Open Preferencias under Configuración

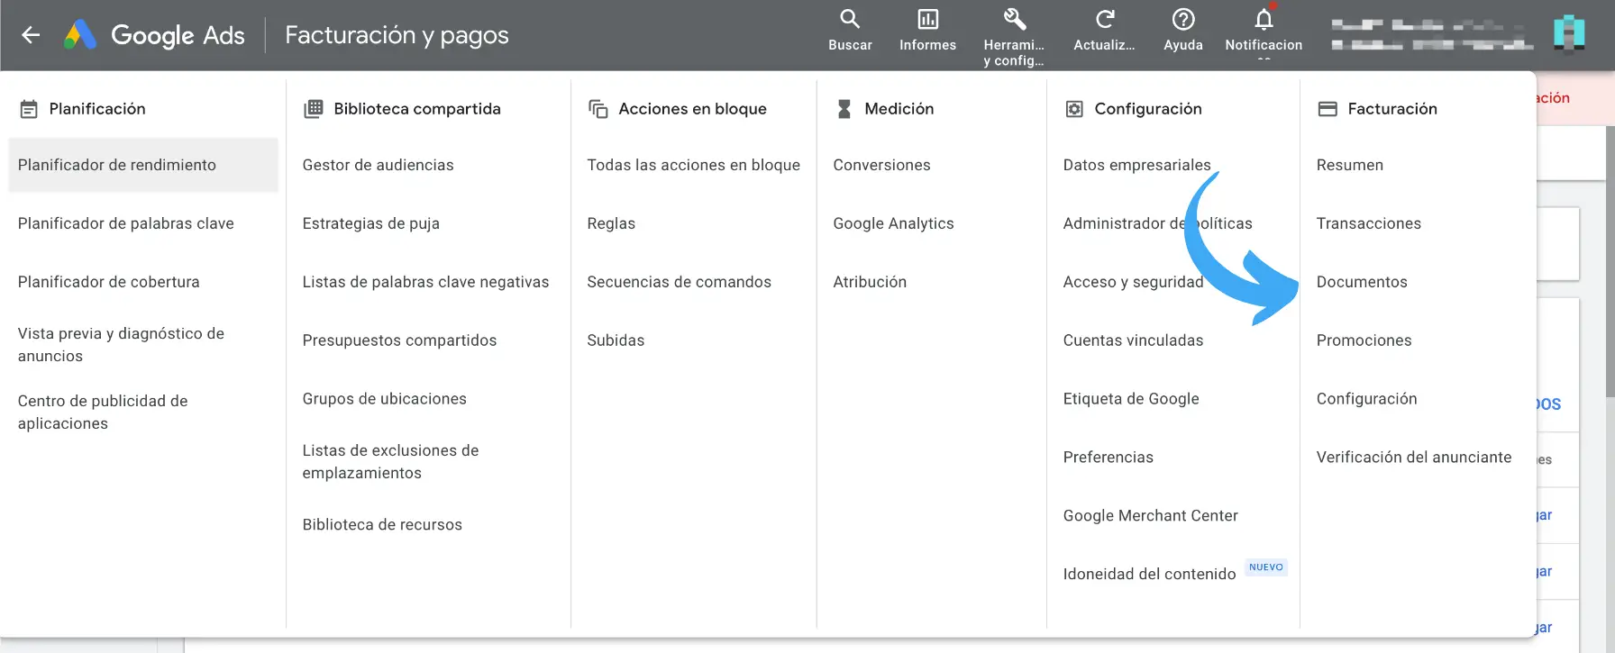pos(1108,458)
